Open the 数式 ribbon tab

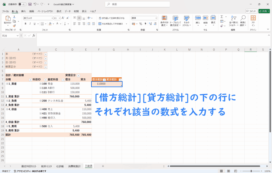point(59,11)
